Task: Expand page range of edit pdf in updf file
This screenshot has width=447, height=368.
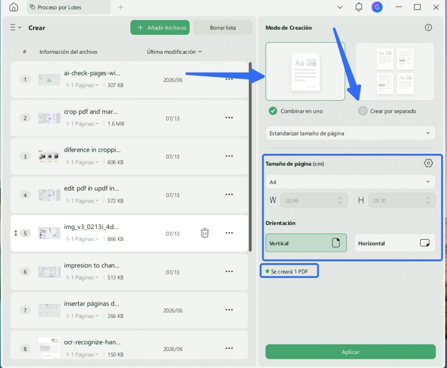Action: [x=83, y=201]
